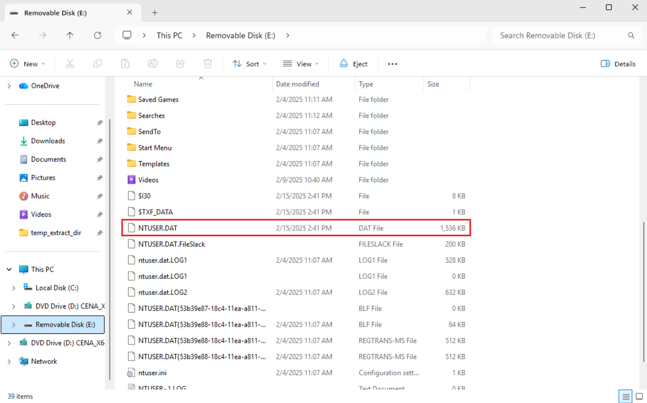Open the Sort dropdown menu
The width and height of the screenshot is (647, 403).
[x=249, y=64]
